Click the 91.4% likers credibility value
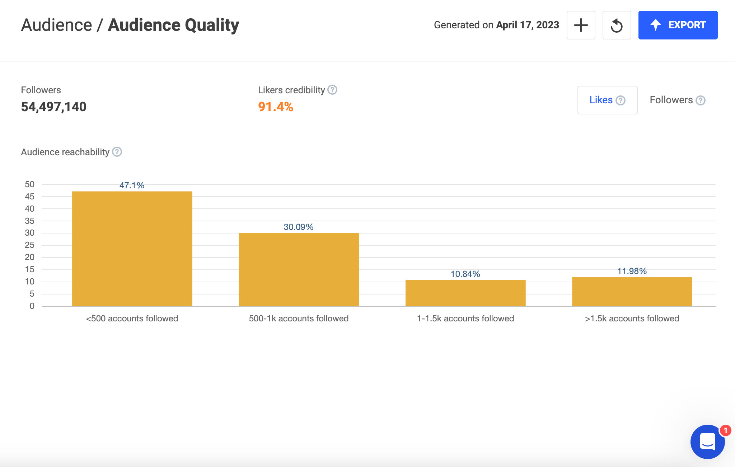 (276, 107)
